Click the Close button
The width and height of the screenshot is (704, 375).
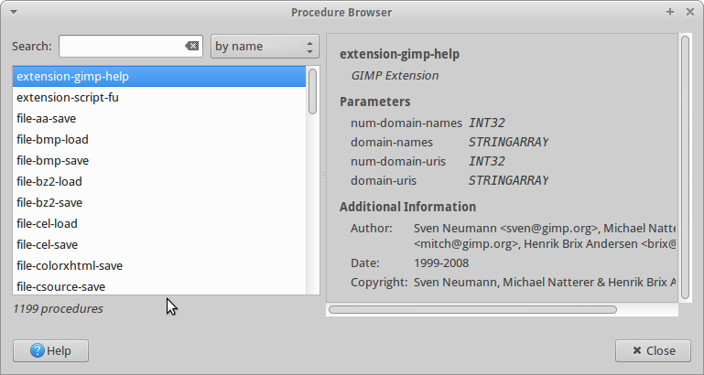(x=653, y=350)
